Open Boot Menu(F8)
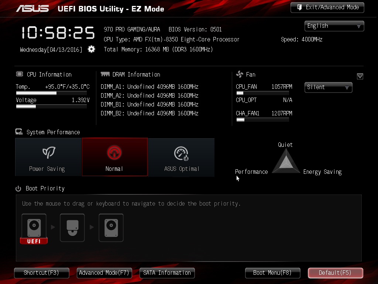Viewport: 378px width, 284px height. tap(273, 273)
